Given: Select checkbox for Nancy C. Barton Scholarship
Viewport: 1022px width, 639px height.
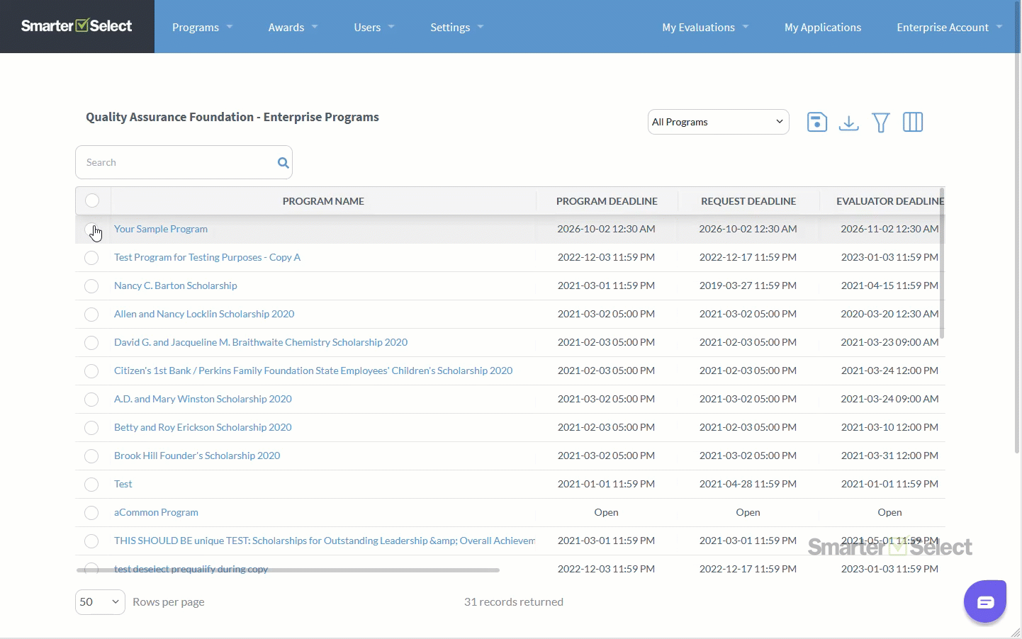Looking at the screenshot, I should click(x=91, y=285).
